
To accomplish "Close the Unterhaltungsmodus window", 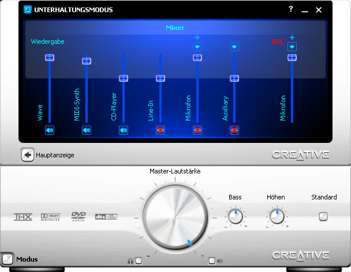I will (x=319, y=10).
